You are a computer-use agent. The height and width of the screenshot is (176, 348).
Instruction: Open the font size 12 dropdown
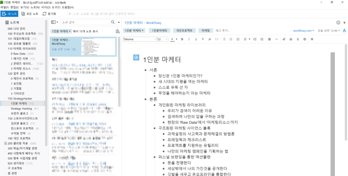[162, 39]
